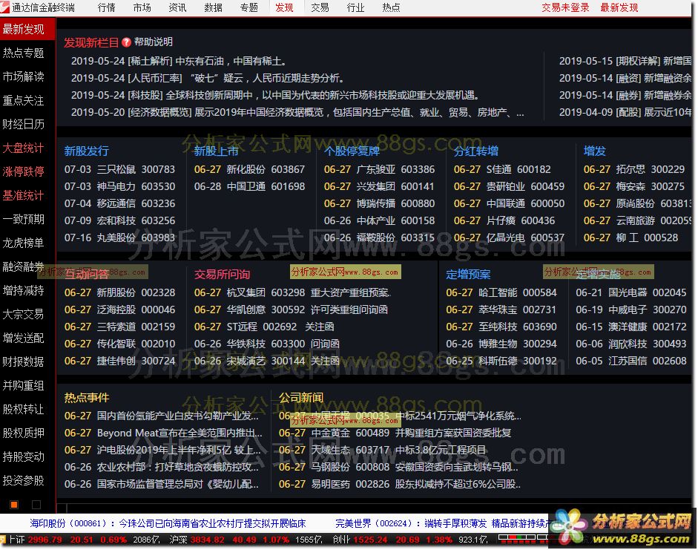This screenshot has width=698, height=550.
Task: Open the 持股变动 sidebar item
Action: pos(24,457)
